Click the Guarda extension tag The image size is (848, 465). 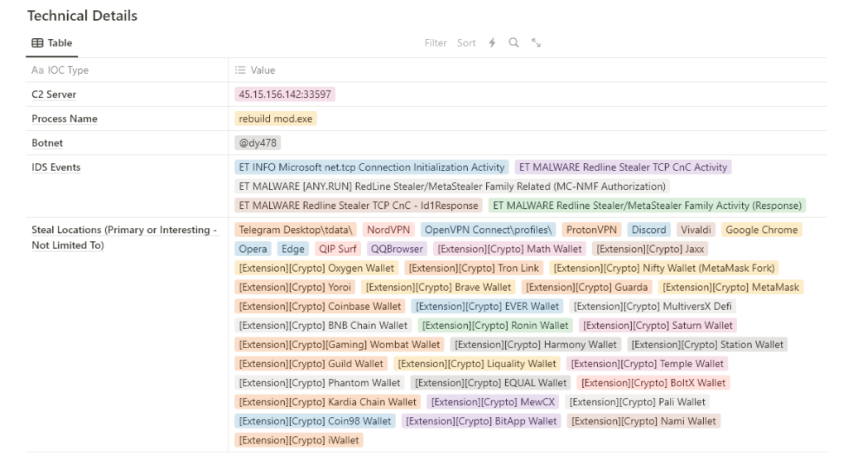[587, 287]
